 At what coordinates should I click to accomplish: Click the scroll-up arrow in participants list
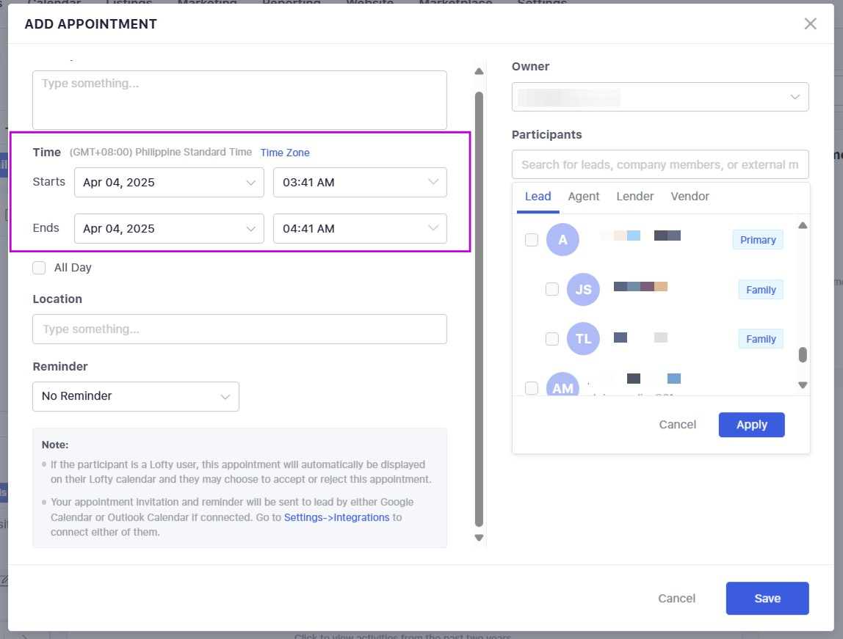pyautogui.click(x=803, y=226)
